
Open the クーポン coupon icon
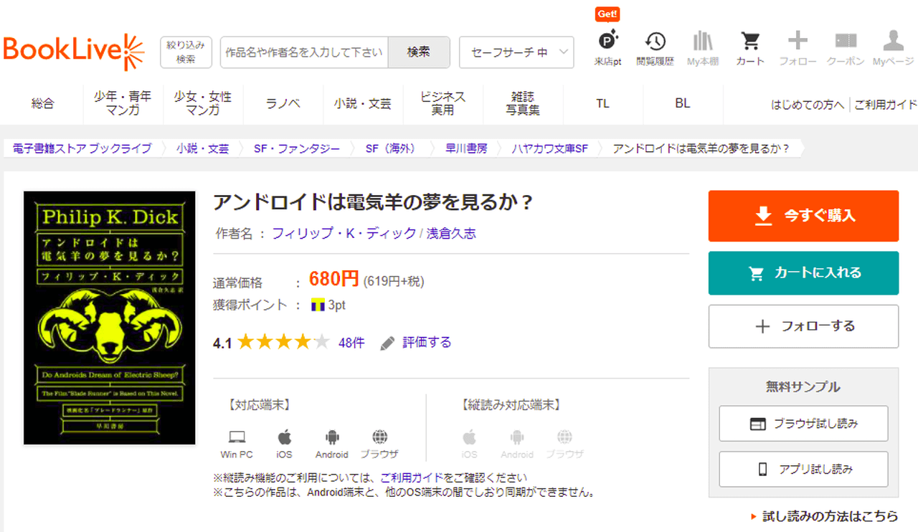pos(846,42)
